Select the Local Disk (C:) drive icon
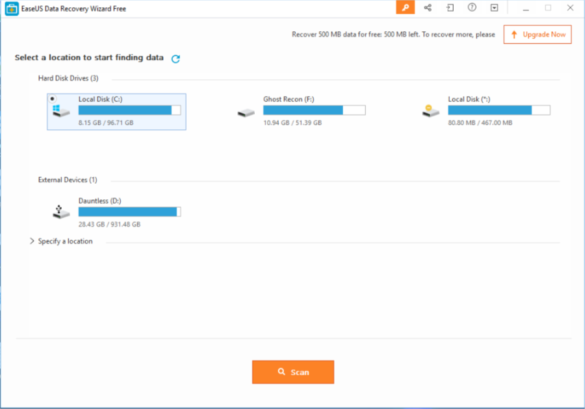Viewport: 585px width, 409px height. (x=61, y=110)
